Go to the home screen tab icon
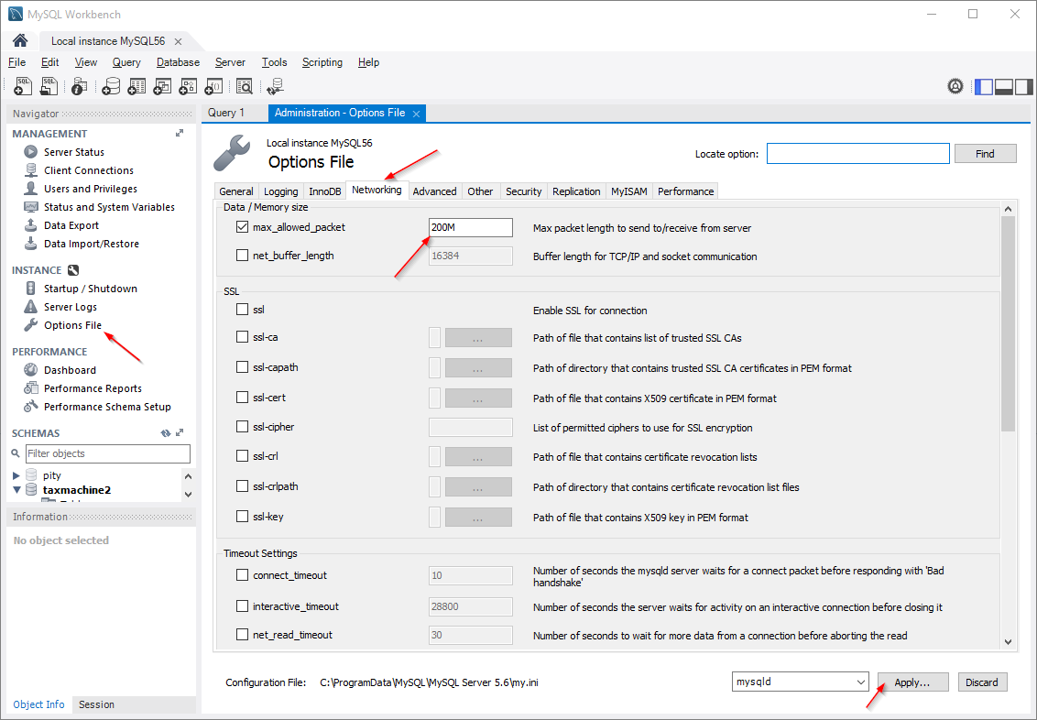The width and height of the screenshot is (1037, 720). pyautogui.click(x=20, y=41)
